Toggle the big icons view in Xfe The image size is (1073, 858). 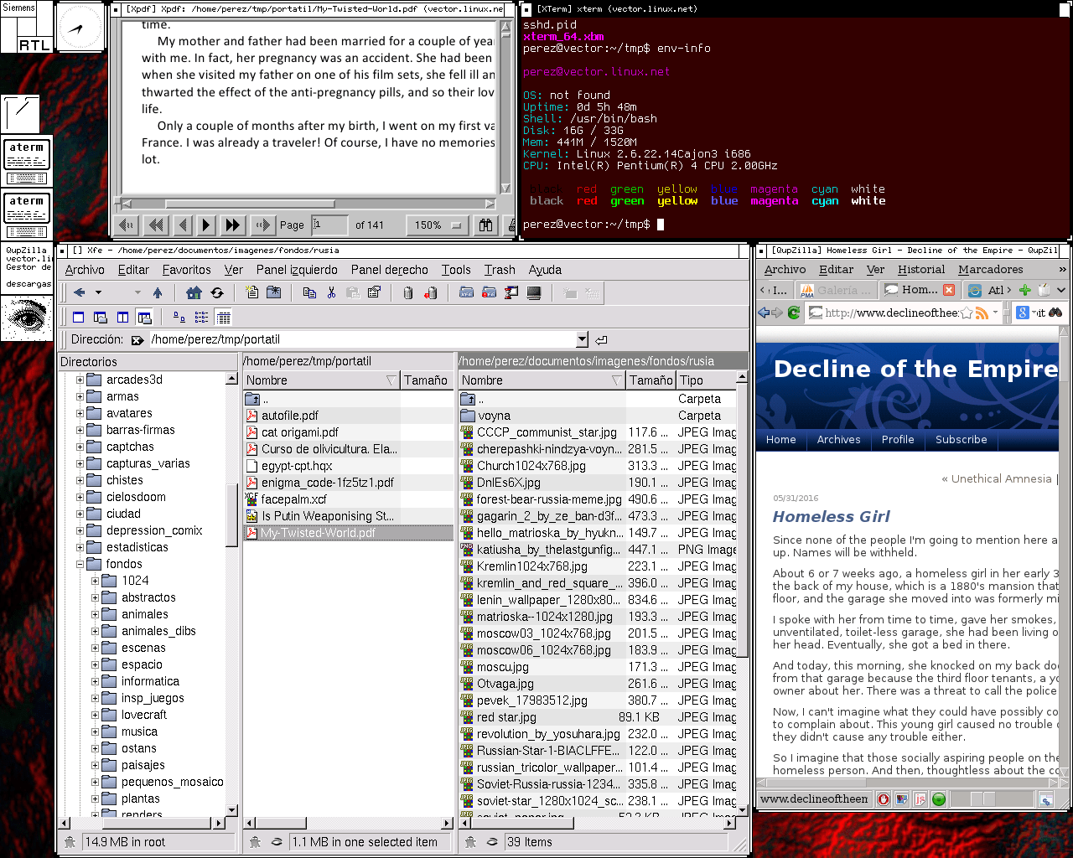coord(179,318)
